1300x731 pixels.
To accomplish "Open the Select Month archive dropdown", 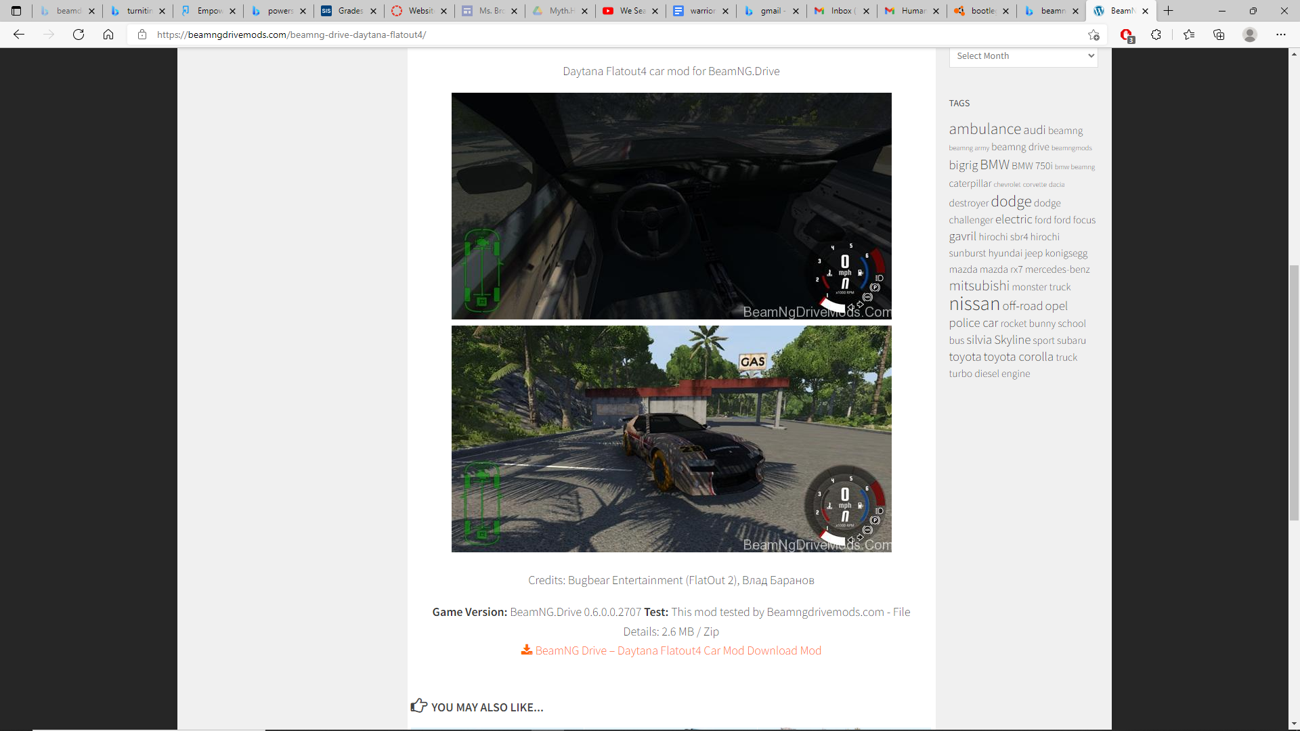I will [x=1023, y=56].
